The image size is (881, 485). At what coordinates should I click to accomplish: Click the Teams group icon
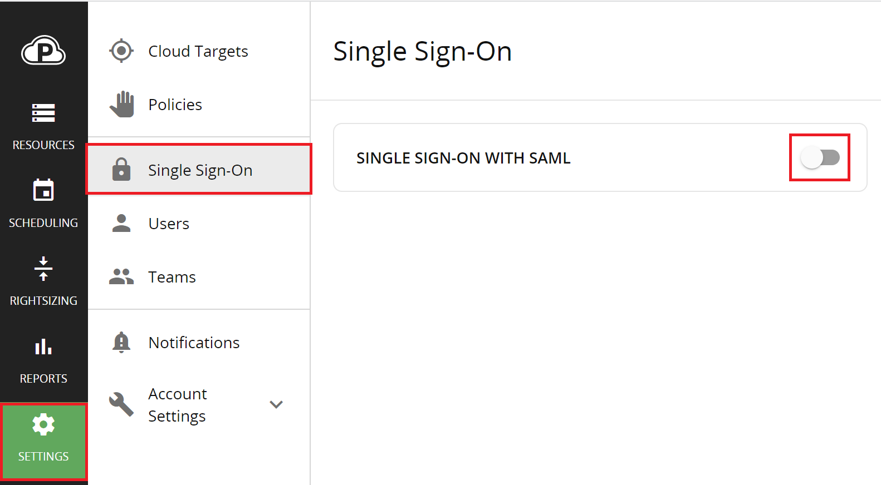tap(121, 276)
